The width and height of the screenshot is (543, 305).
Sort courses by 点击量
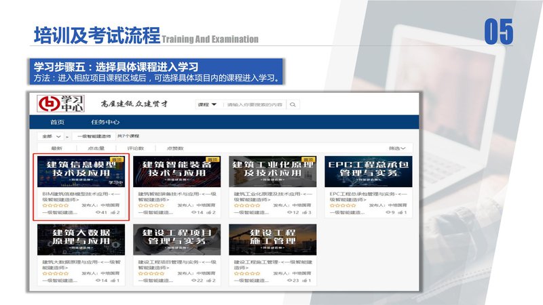pos(96,148)
